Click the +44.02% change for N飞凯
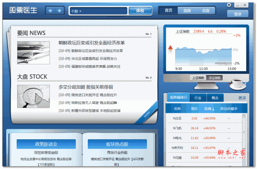 click(209, 128)
